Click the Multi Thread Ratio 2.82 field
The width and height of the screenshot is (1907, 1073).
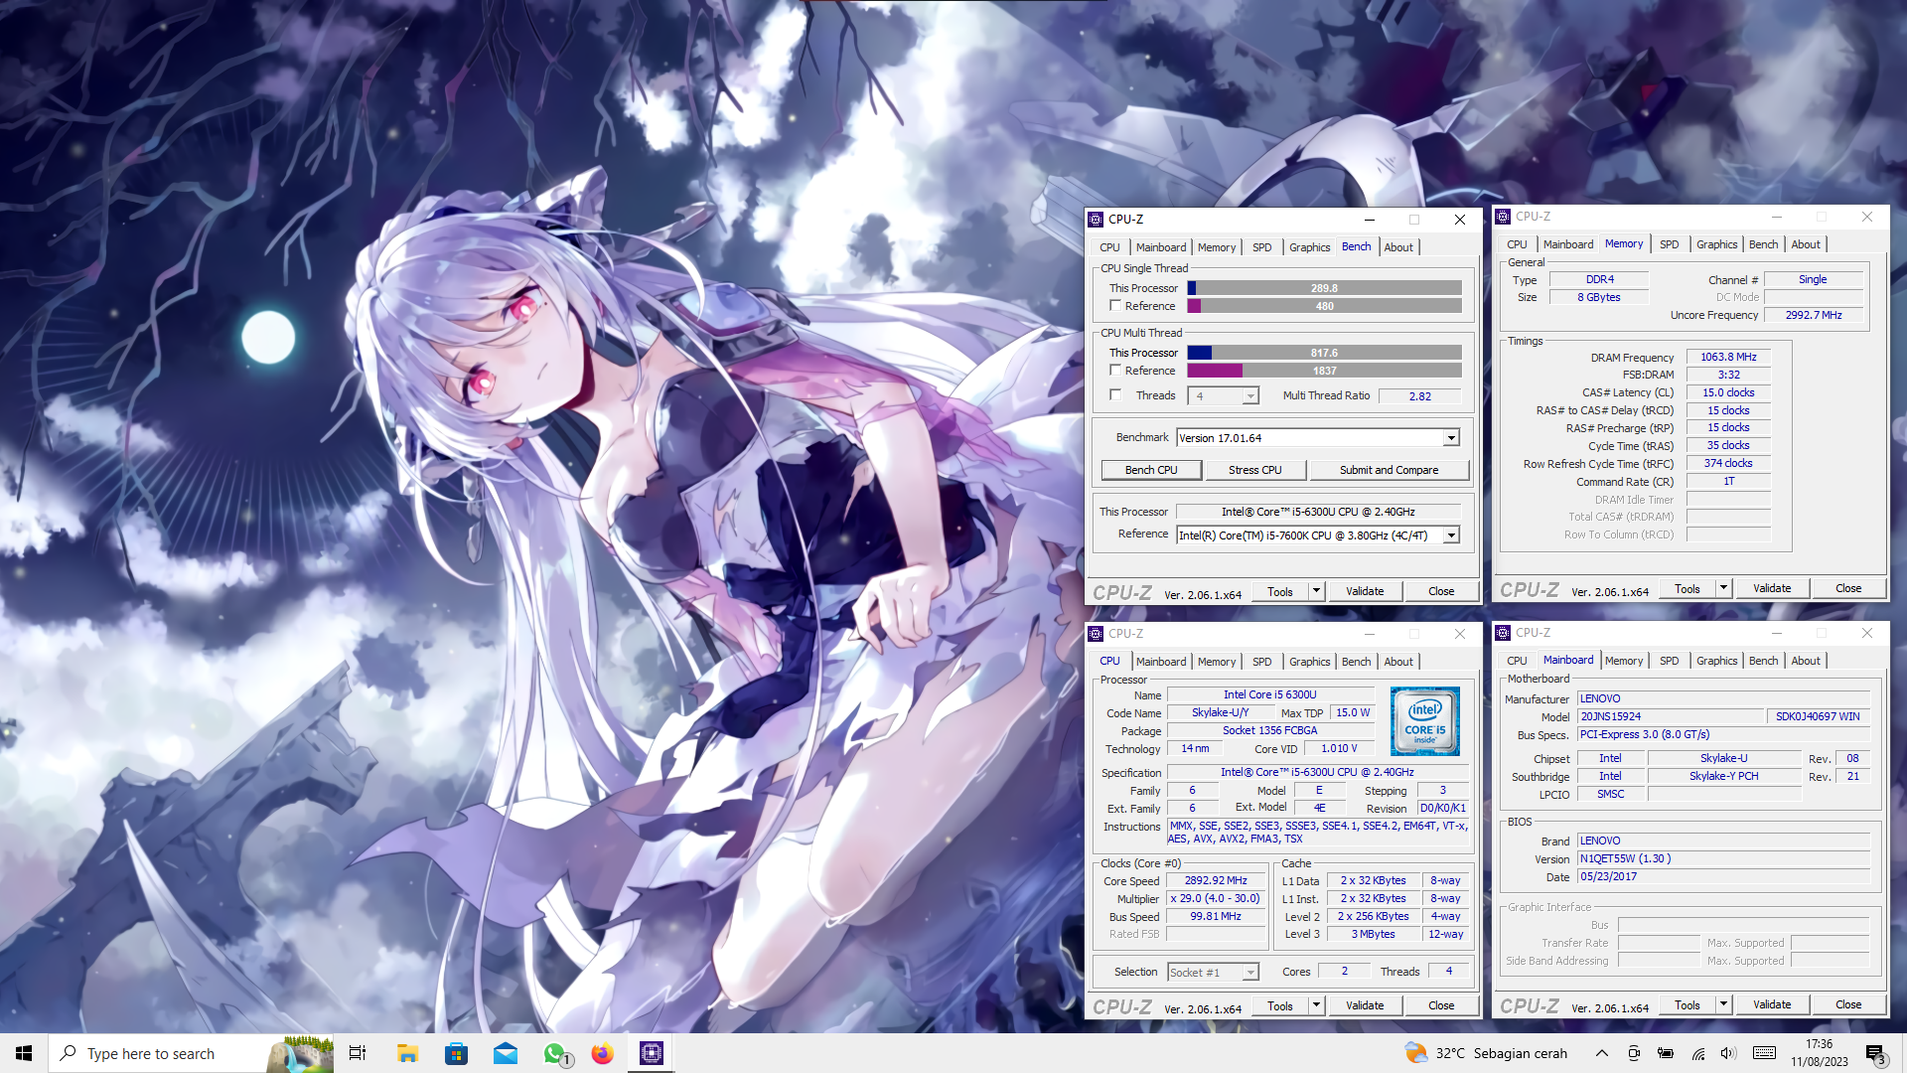(x=1420, y=395)
